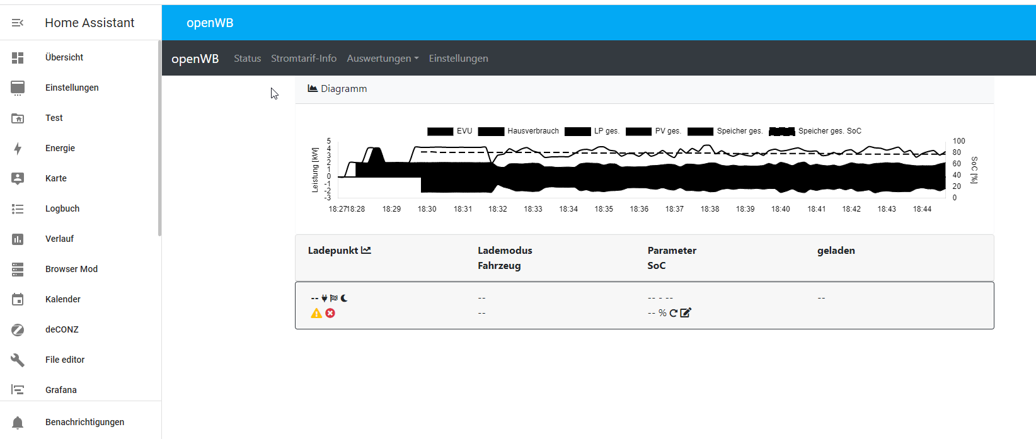Screen dimensions: 1036x439
Task: Click the chart icon beside Ladepunkt
Action: point(366,250)
